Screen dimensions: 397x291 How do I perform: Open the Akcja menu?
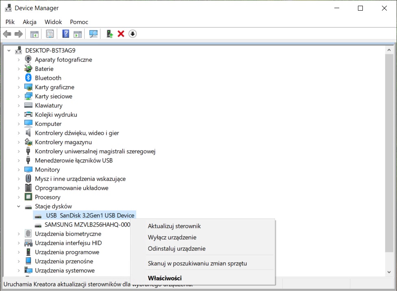[x=30, y=22]
